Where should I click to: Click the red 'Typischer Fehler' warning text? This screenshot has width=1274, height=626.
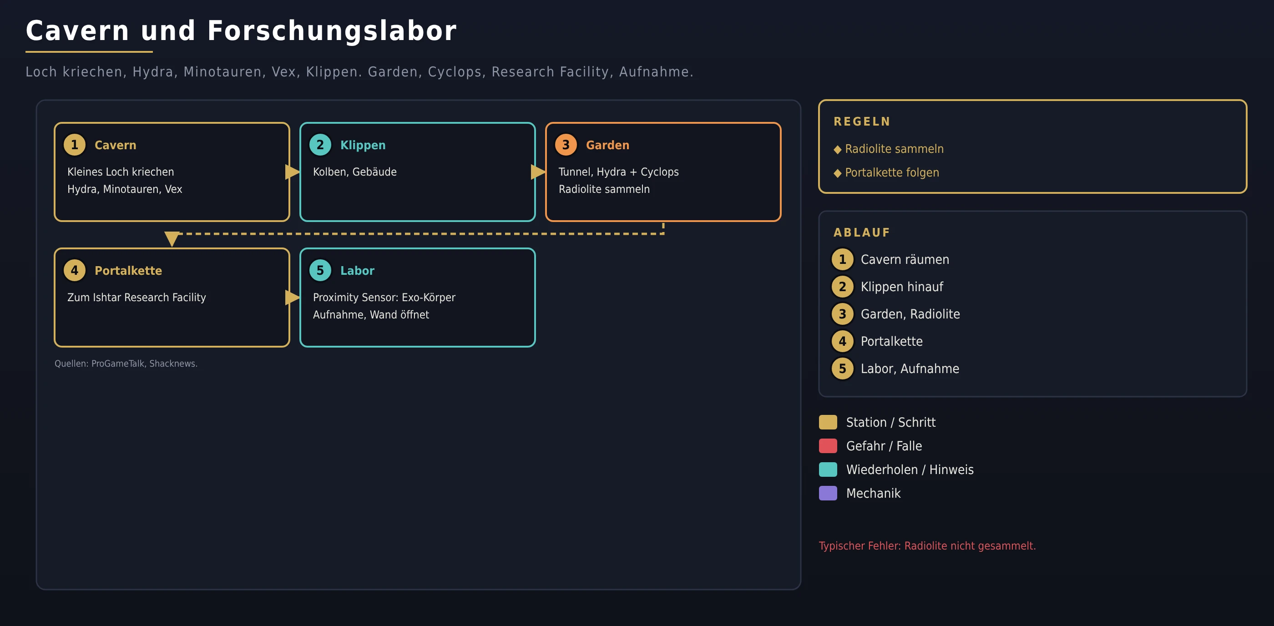click(x=927, y=546)
